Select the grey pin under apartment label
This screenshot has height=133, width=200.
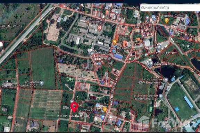tap(117, 12)
